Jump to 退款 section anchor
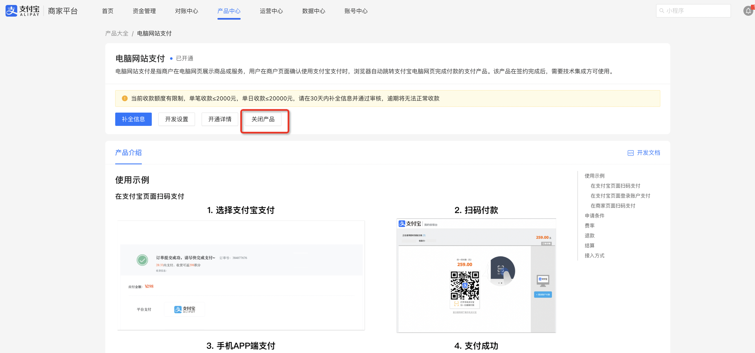Viewport: 755px width, 353px height. point(589,236)
